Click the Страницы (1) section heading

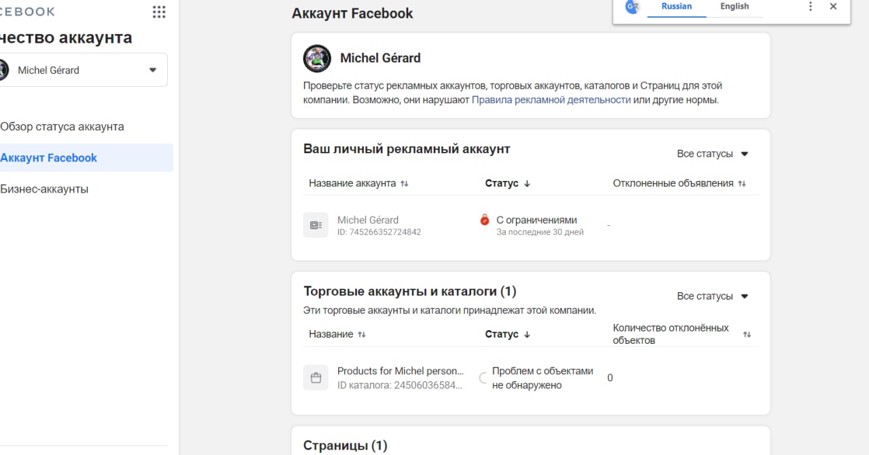click(x=345, y=446)
